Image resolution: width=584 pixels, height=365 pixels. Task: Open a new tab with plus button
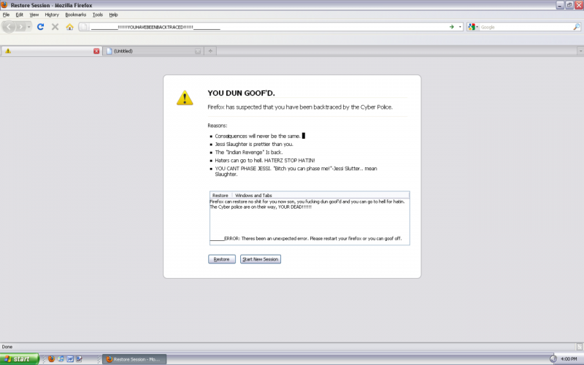point(210,51)
